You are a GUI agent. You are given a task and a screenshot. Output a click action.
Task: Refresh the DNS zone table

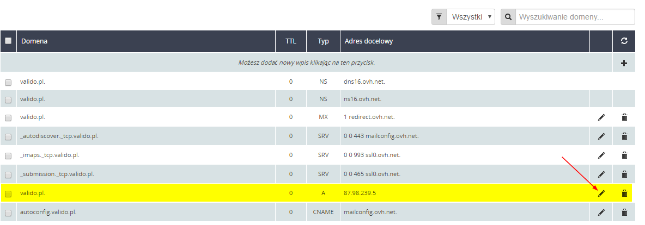tap(624, 41)
